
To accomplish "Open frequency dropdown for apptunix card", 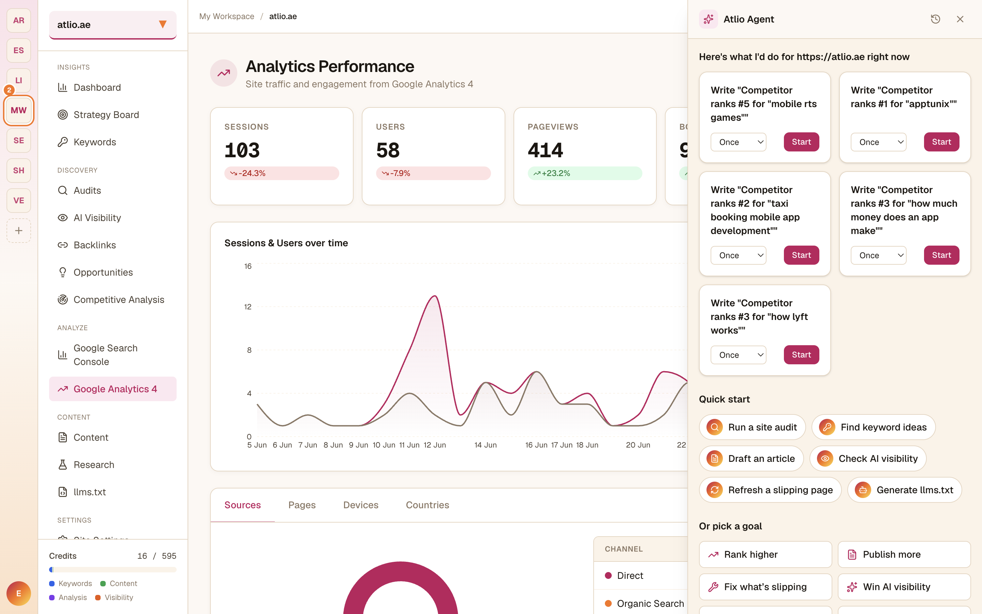I will tap(879, 142).
